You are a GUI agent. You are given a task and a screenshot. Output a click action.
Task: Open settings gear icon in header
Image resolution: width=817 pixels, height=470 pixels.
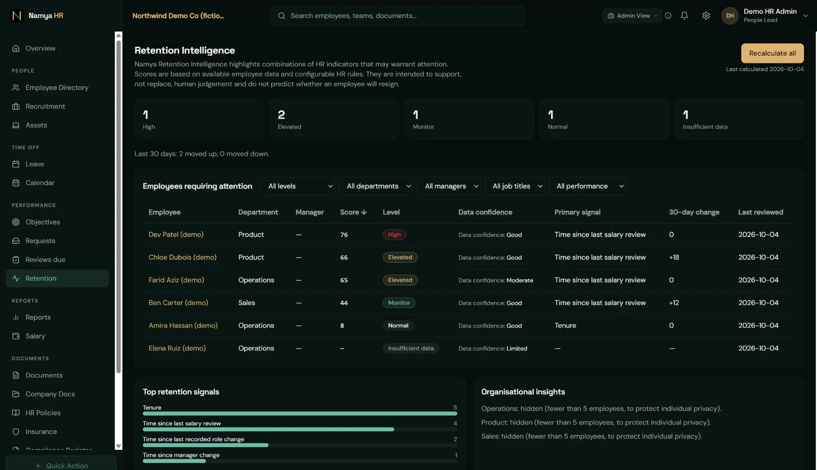click(x=706, y=16)
